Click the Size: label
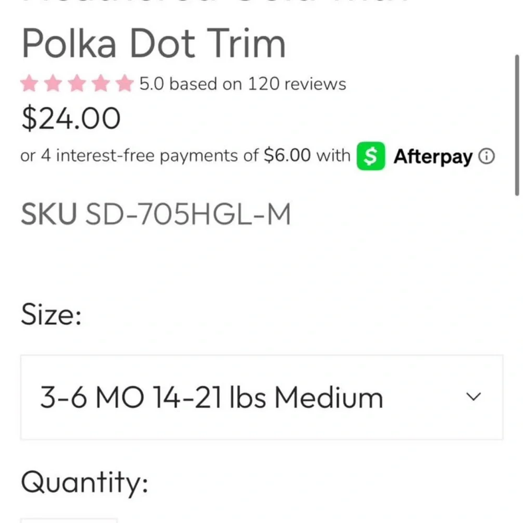The image size is (523, 523). (51, 314)
